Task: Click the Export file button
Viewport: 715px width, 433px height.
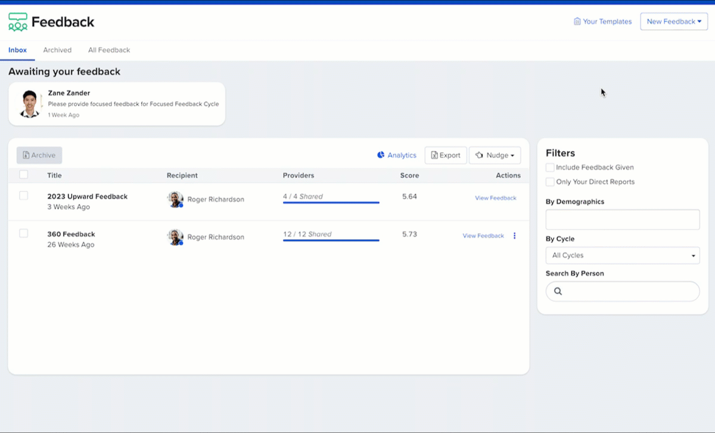Action: click(446, 155)
